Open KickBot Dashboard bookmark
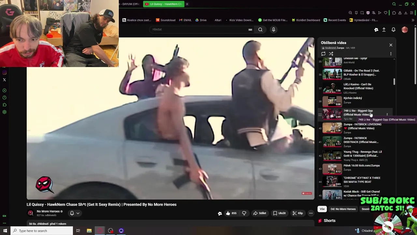The width and height of the screenshot is (417, 235). [x=306, y=20]
